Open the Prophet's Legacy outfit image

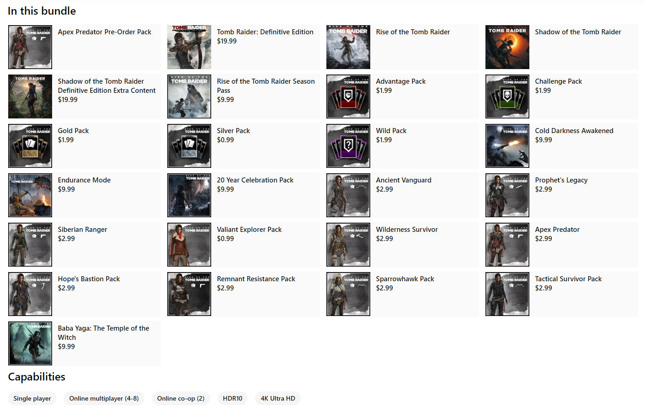[507, 195]
